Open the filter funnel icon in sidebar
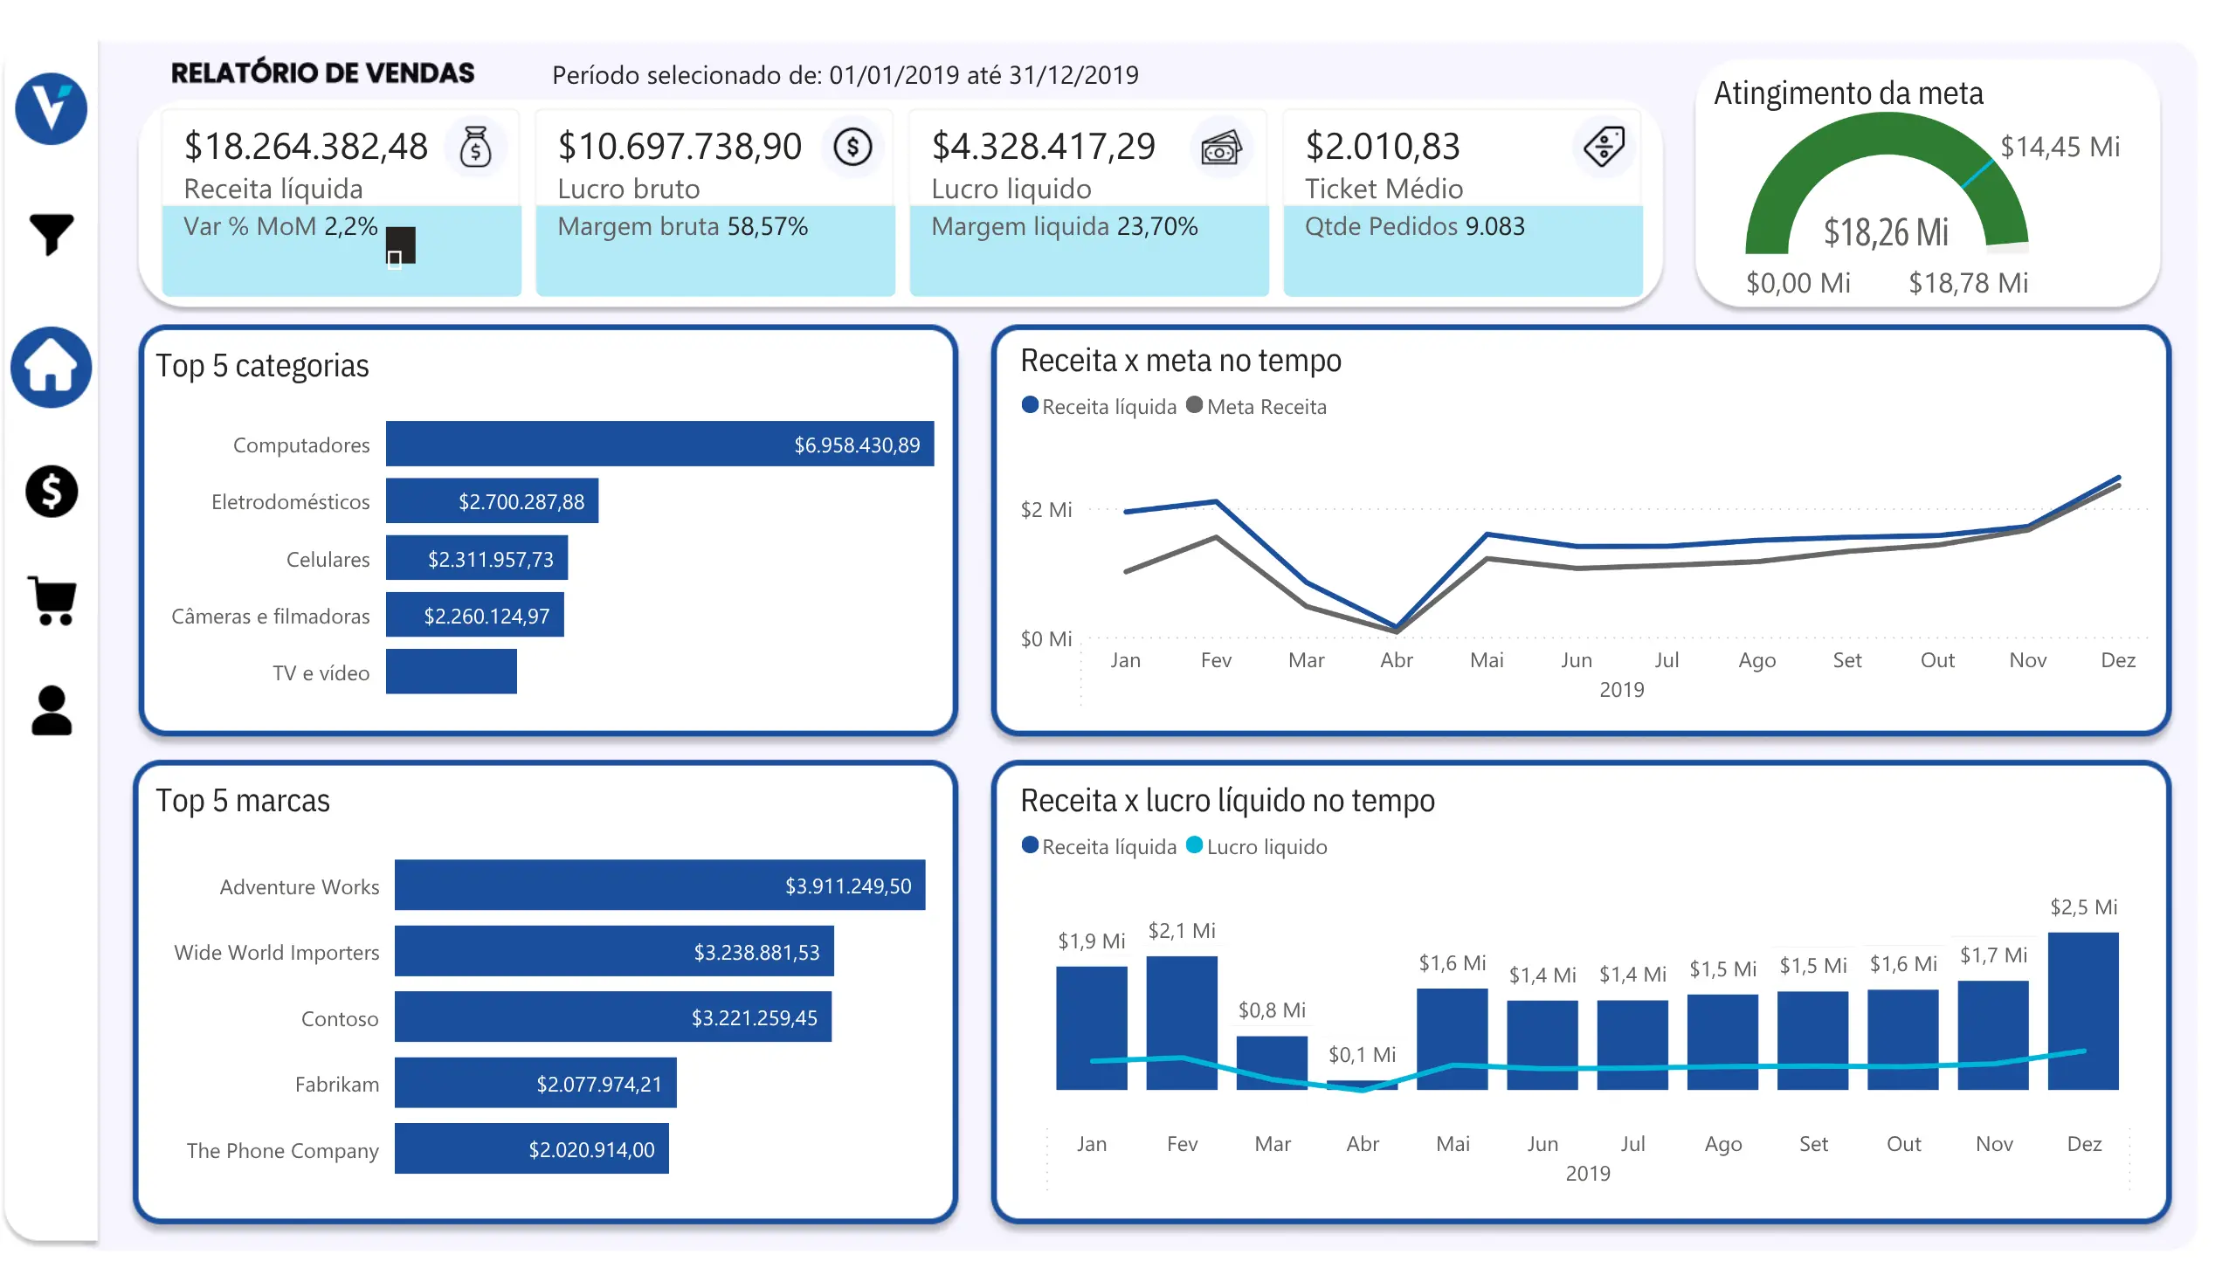This screenshot has height=1275, width=2236. point(51,235)
